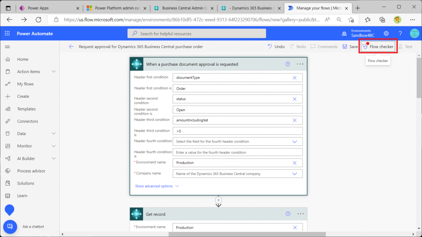
Task: Go to My flows
Action: [25, 84]
